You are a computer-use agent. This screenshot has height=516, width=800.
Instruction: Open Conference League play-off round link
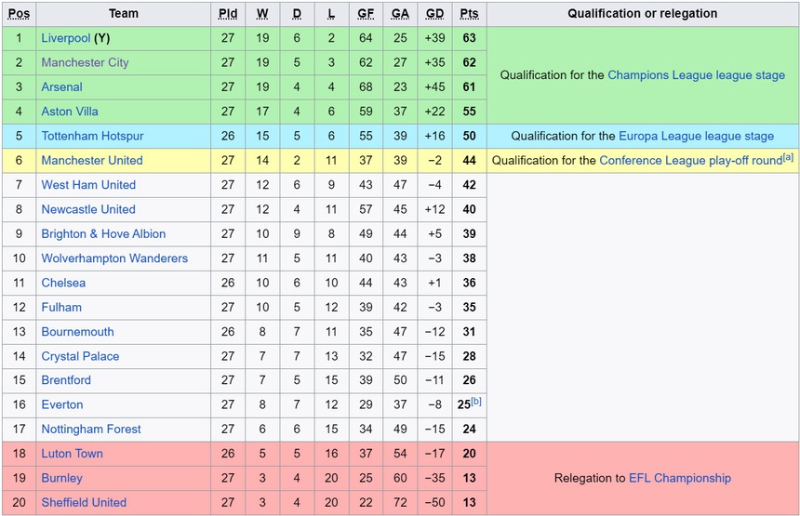tap(690, 161)
